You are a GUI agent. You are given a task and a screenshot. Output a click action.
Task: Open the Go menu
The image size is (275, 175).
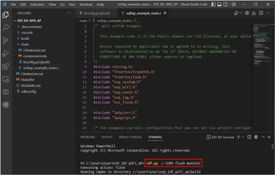pos(62,4)
